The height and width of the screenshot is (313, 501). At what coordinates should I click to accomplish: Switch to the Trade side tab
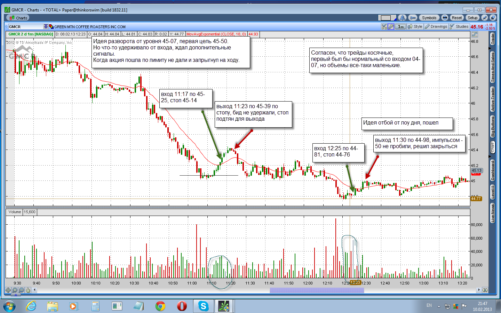493,39
